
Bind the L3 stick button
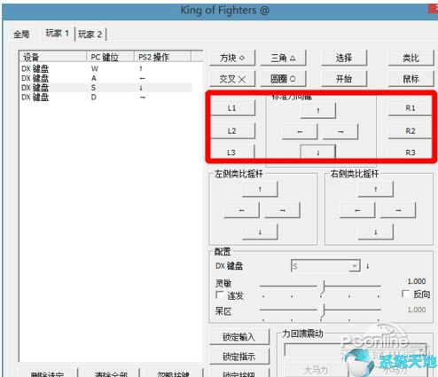[231, 153]
